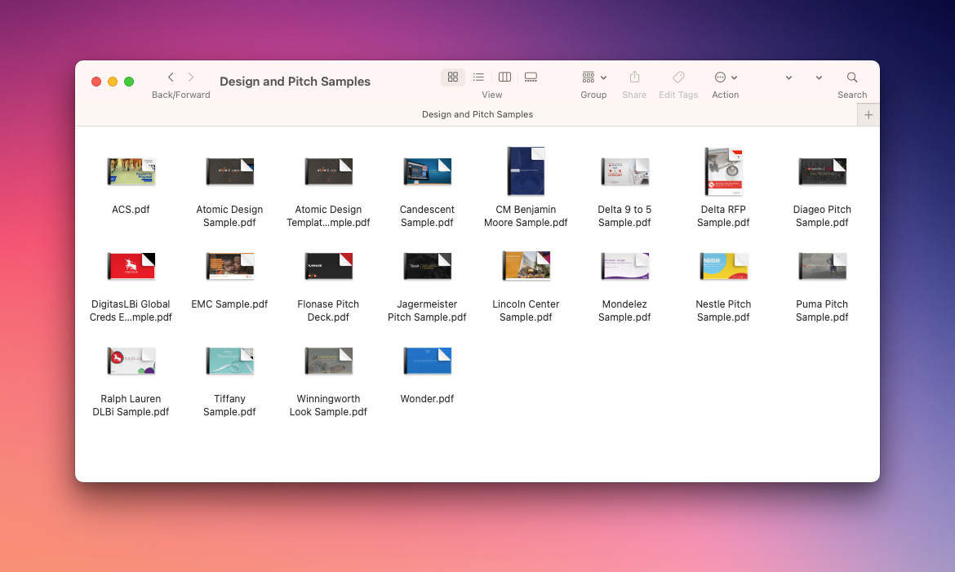Add a new tab with plus button
The width and height of the screenshot is (955, 572).
point(868,114)
